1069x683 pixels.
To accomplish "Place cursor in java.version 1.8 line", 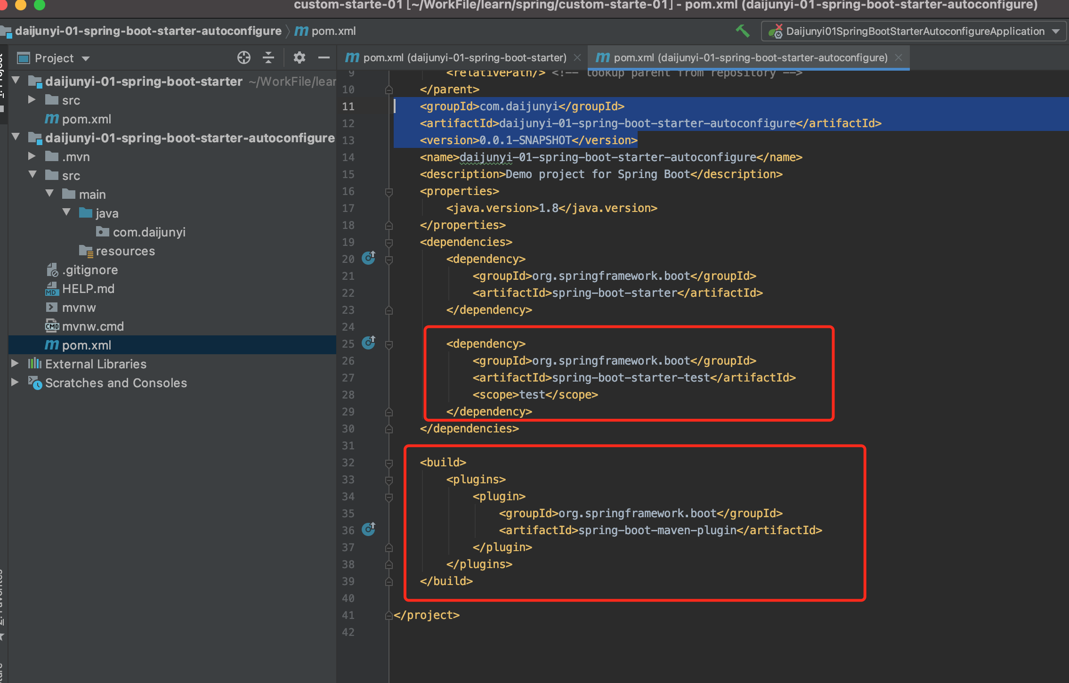I will (551, 208).
